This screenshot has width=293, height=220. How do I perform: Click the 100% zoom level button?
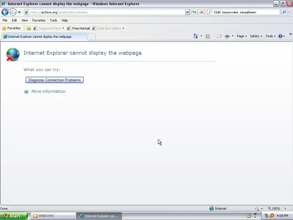pyautogui.click(x=274, y=209)
